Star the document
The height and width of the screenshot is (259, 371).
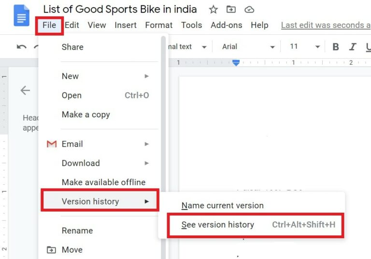coord(213,10)
